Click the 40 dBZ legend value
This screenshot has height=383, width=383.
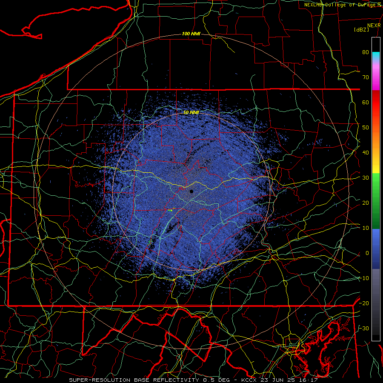pos(366,153)
